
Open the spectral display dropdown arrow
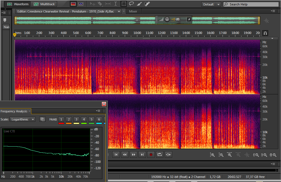272,38
